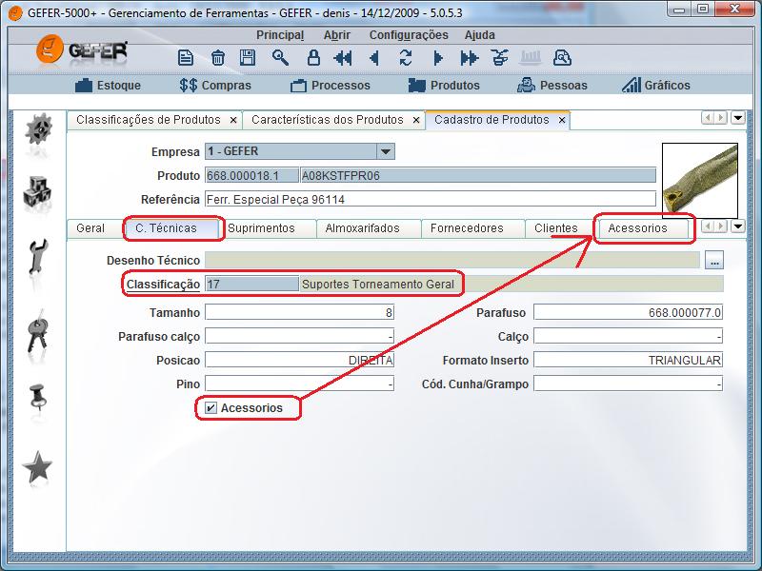762x571 pixels.
Task: Open the Clientes tab
Action: [x=556, y=228]
